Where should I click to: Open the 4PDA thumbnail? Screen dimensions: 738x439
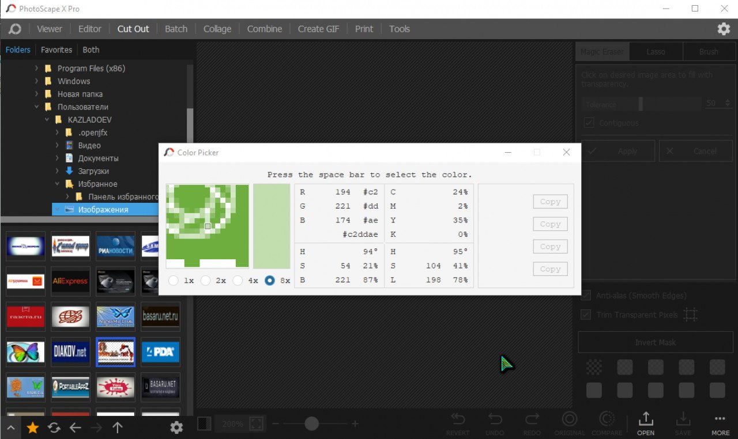pos(160,352)
